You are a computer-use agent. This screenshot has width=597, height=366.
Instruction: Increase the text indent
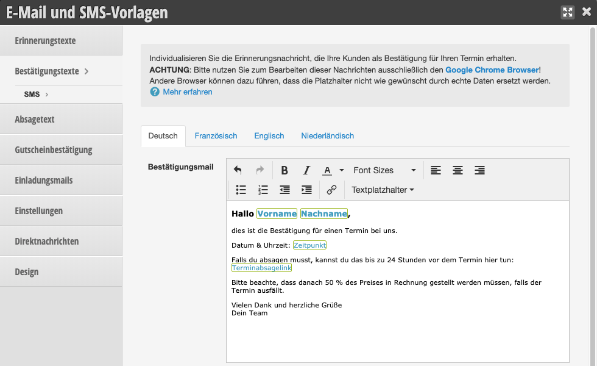point(306,190)
